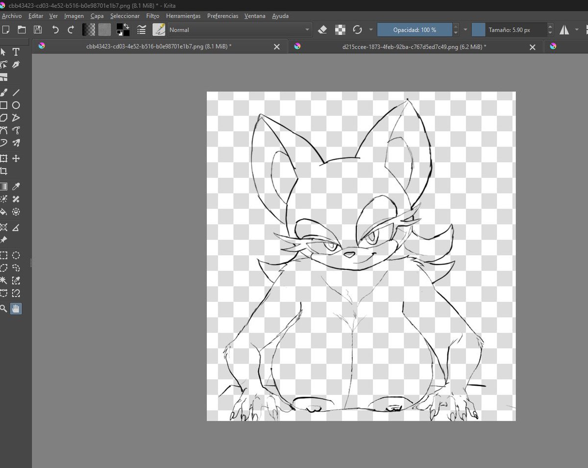Select the Freehand Brush tool
This screenshot has height=468, width=588.
(3, 92)
